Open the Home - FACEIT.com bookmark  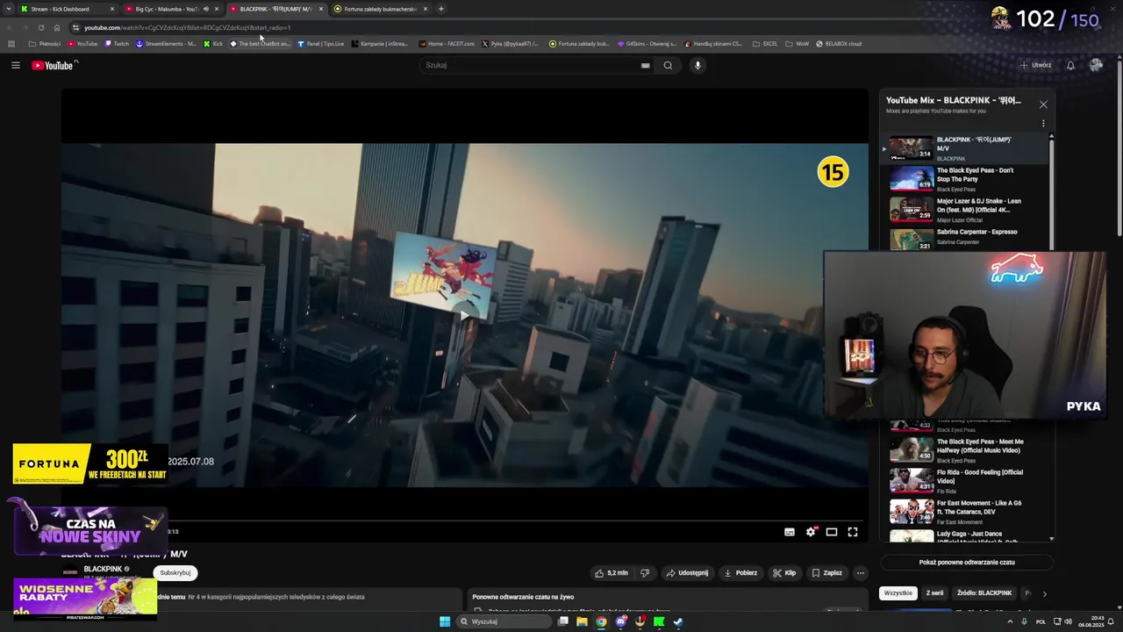[447, 43]
